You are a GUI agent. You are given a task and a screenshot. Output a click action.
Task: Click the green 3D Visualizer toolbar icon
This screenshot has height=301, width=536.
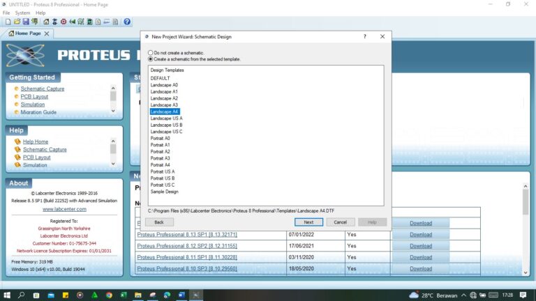coord(72,22)
